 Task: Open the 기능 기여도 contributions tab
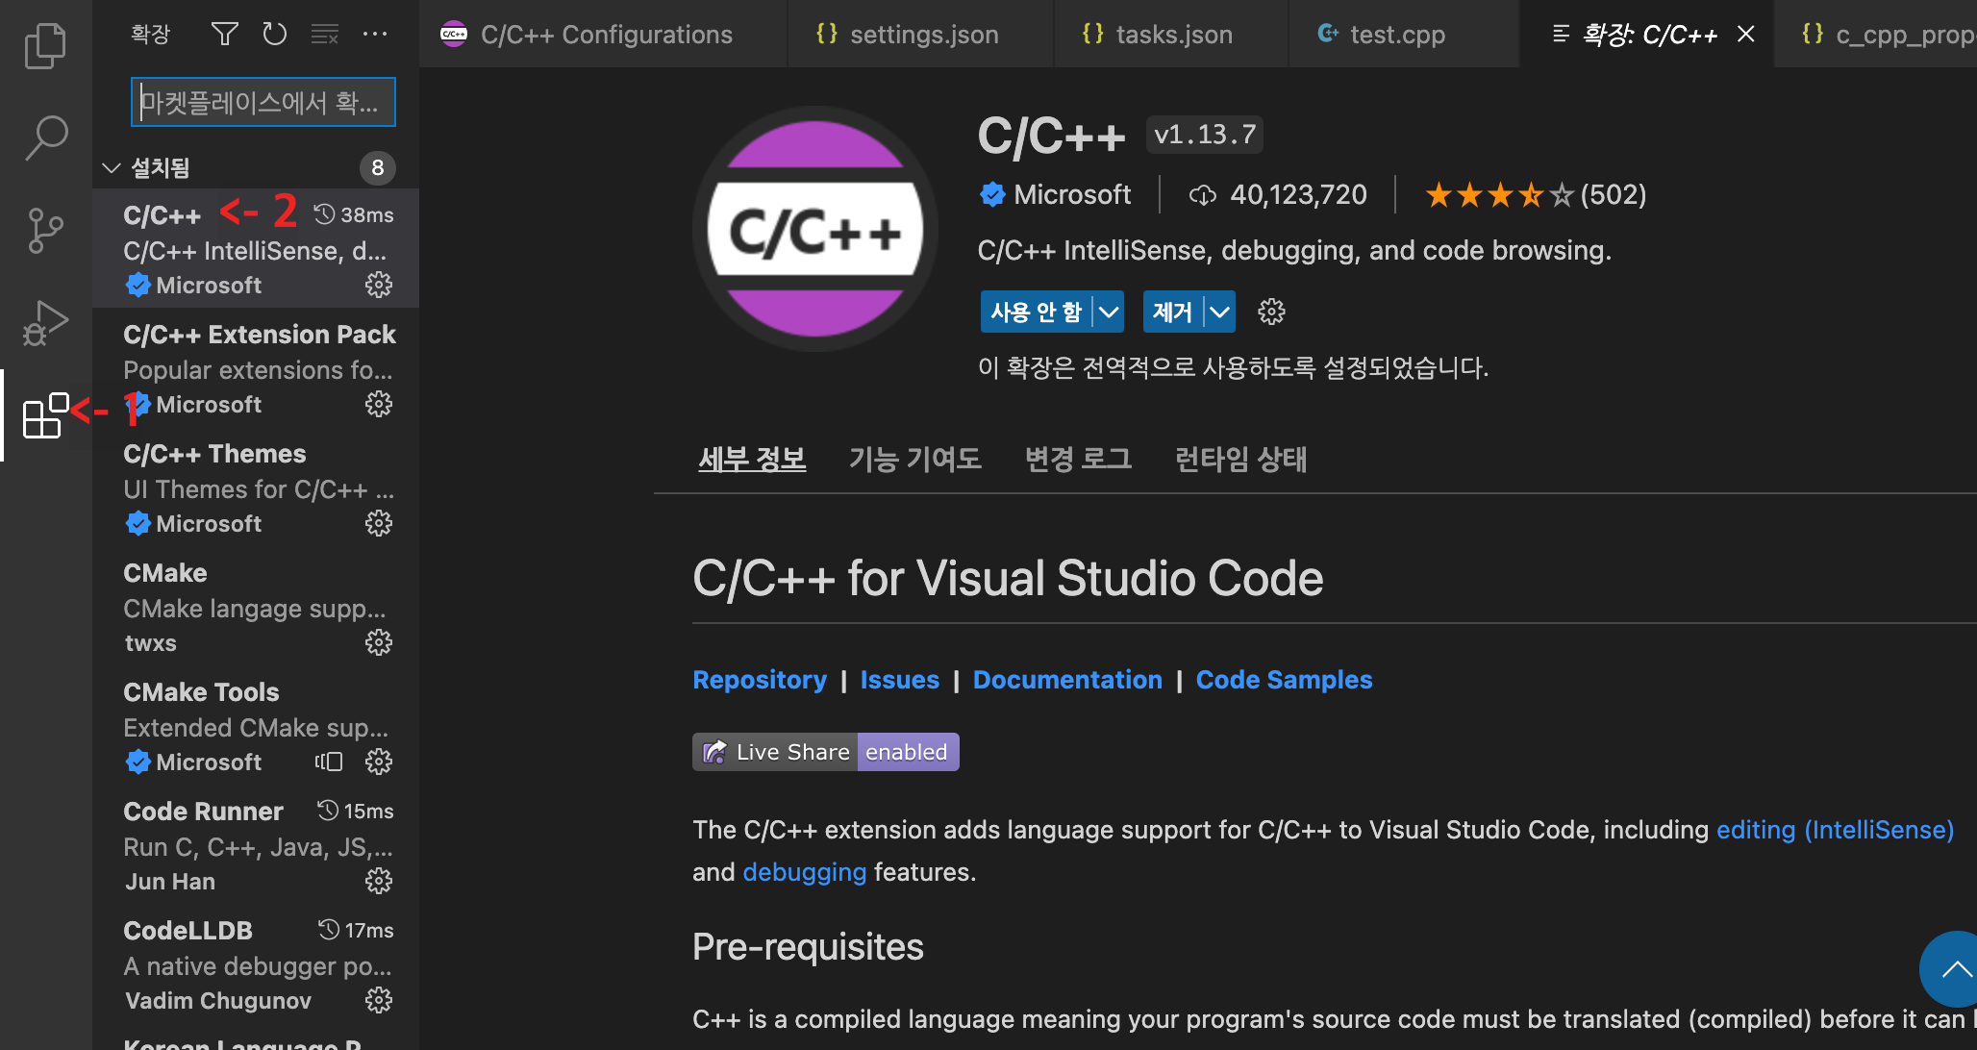[x=915, y=459]
